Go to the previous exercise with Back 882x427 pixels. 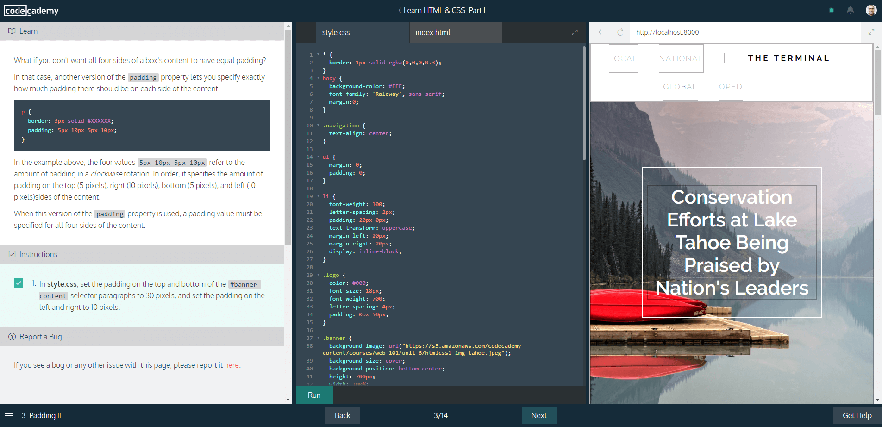pos(342,415)
